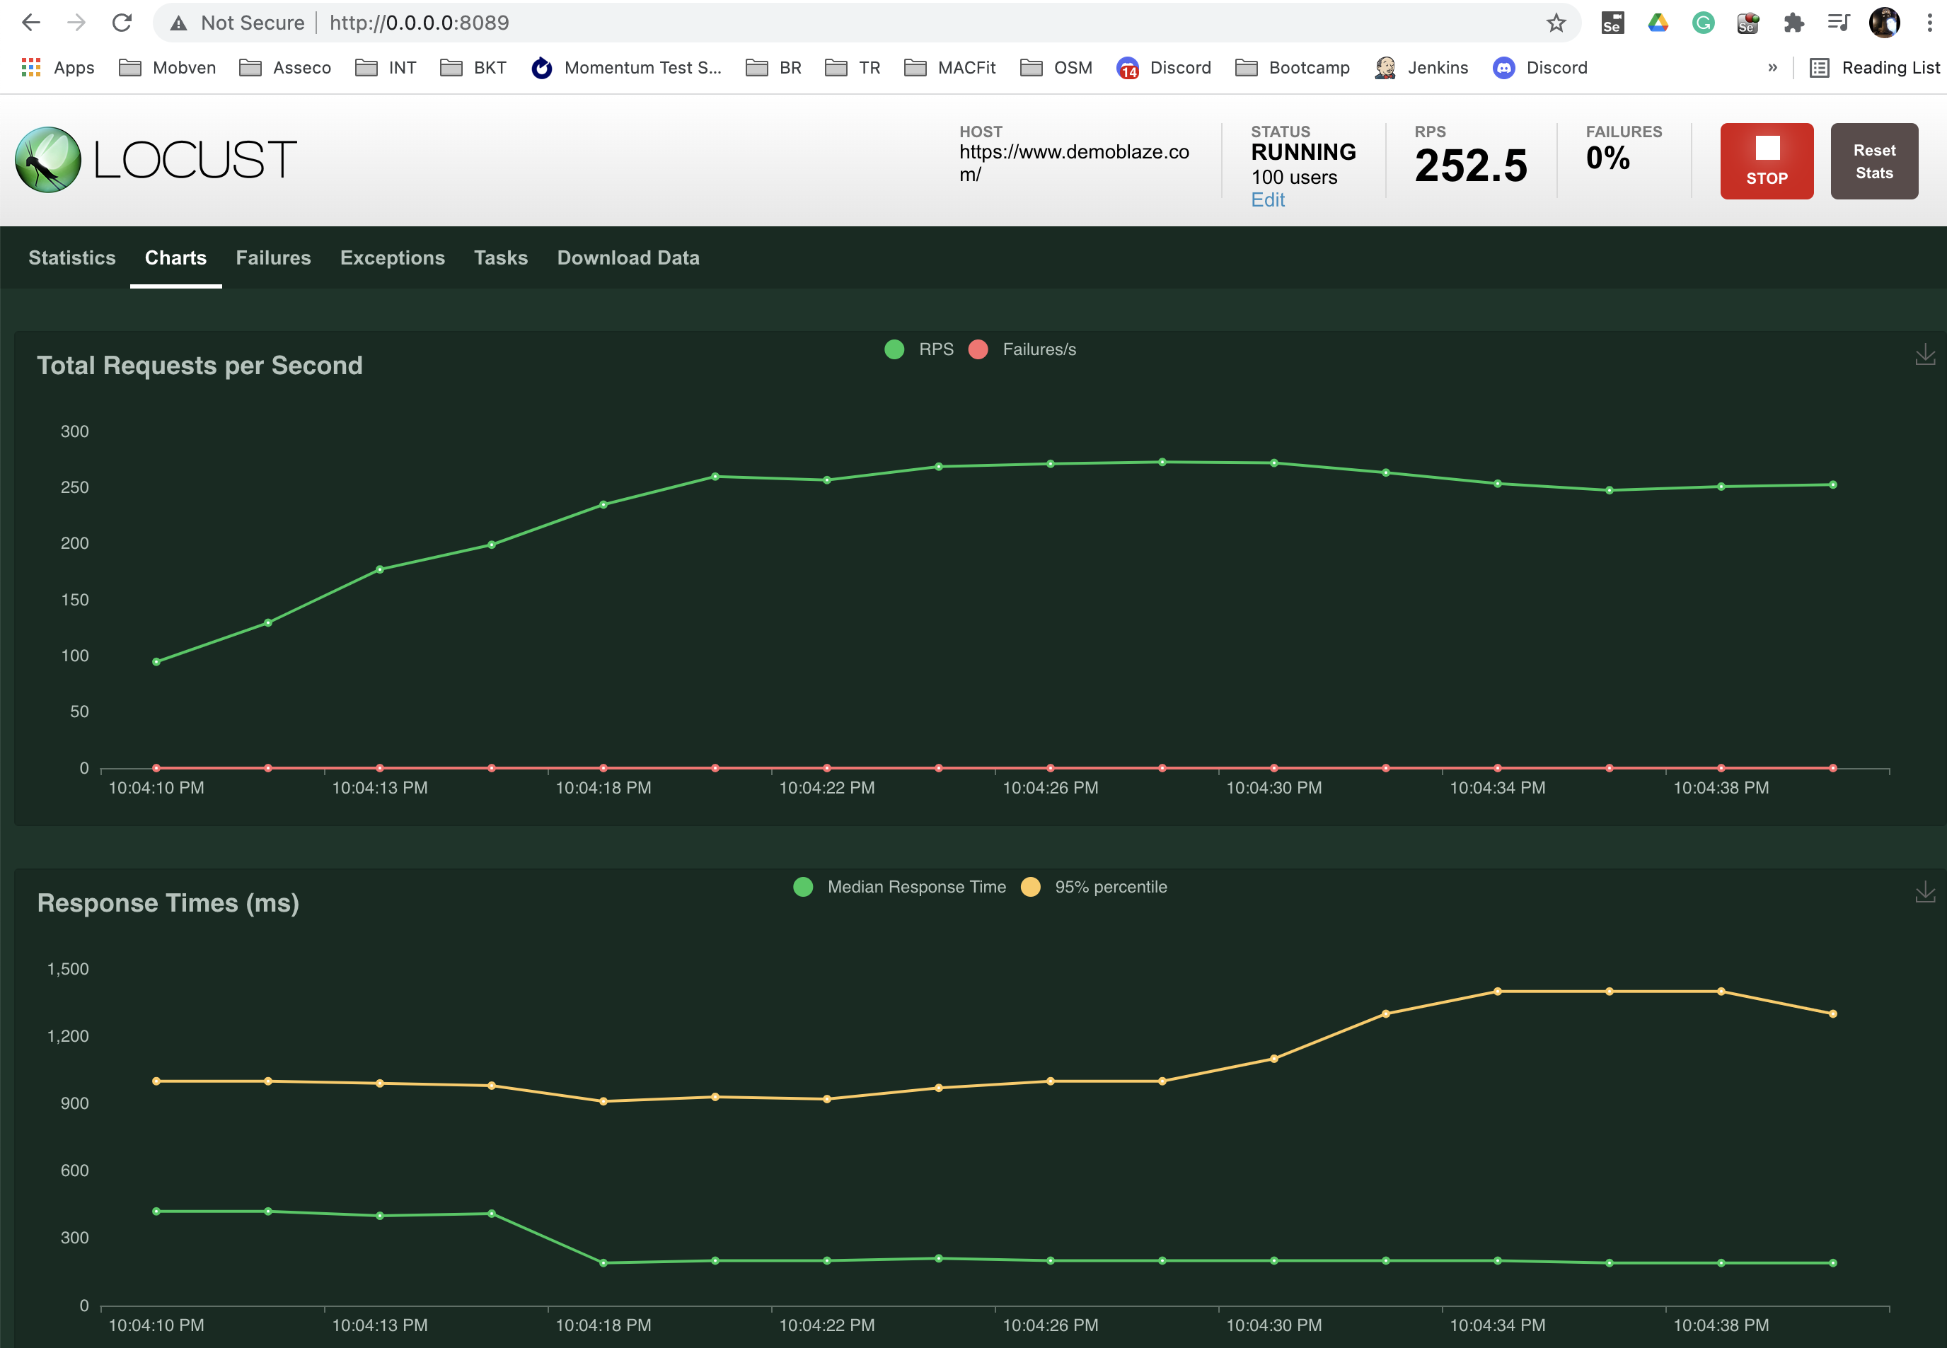Screen dimensions: 1947x1348
Task: Edit the number of users
Action: click(x=1267, y=199)
